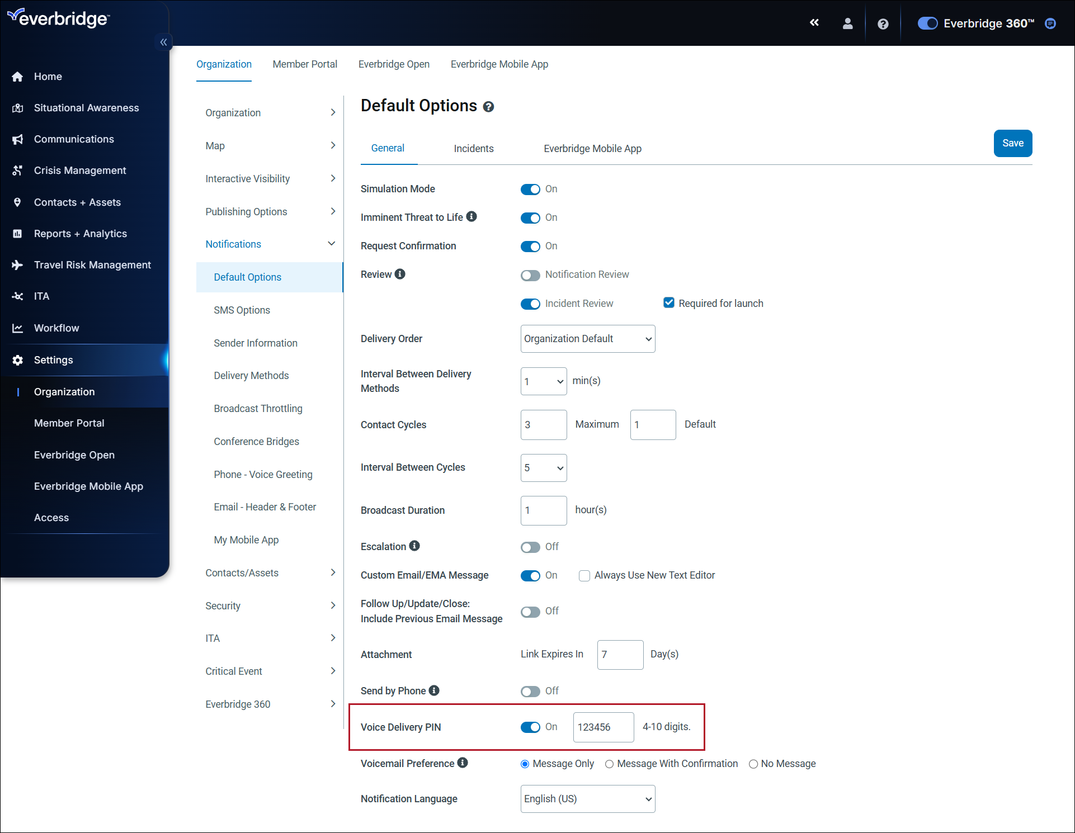Toggle Escalation on/off
This screenshot has height=833, width=1075.
(531, 547)
